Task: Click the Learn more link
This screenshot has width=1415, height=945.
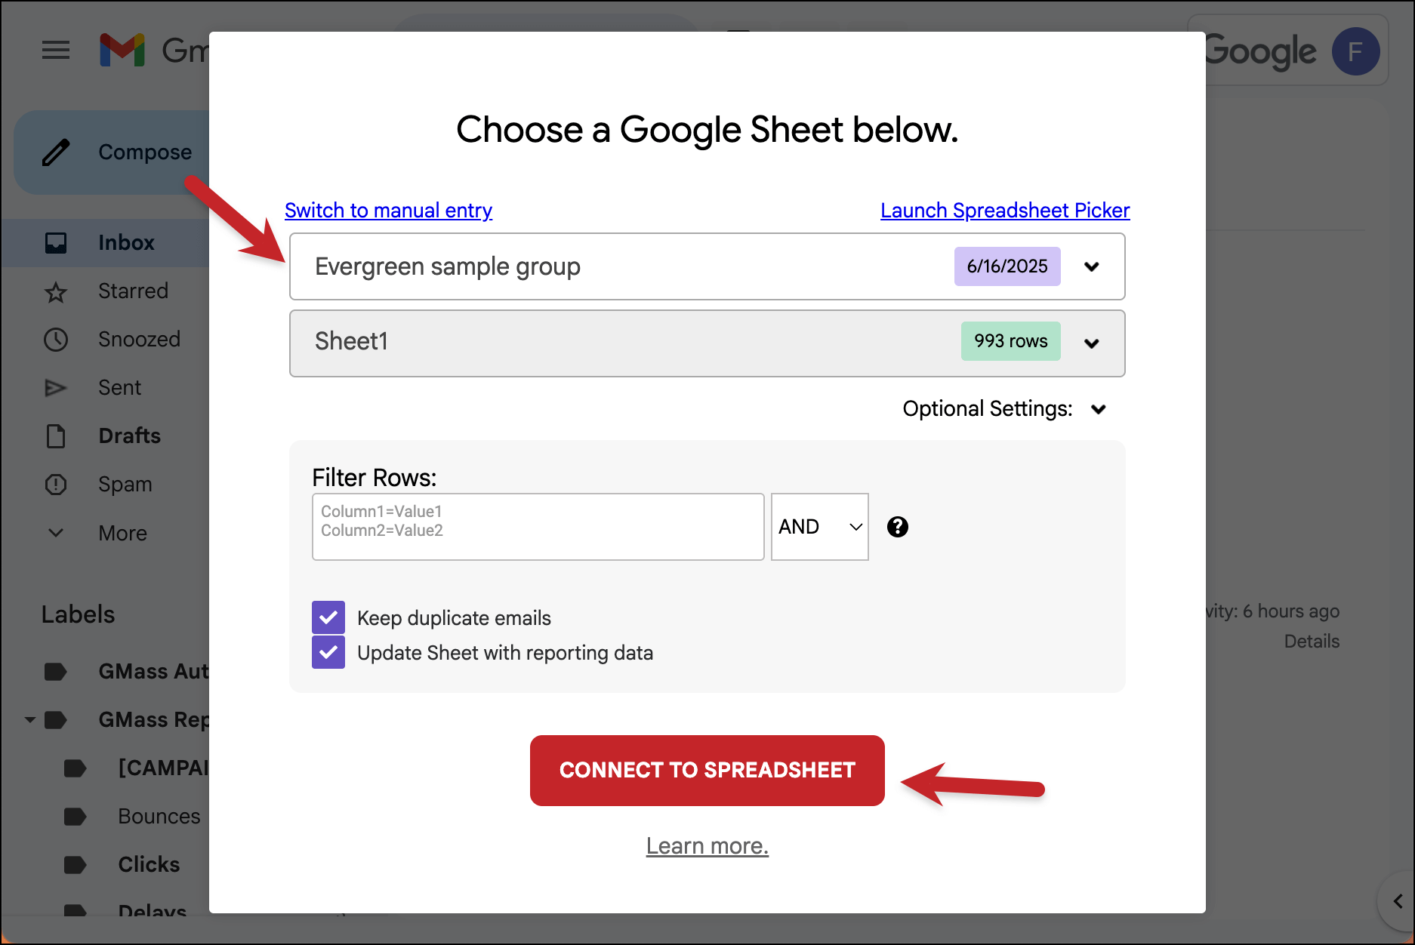Action: [x=707, y=846]
